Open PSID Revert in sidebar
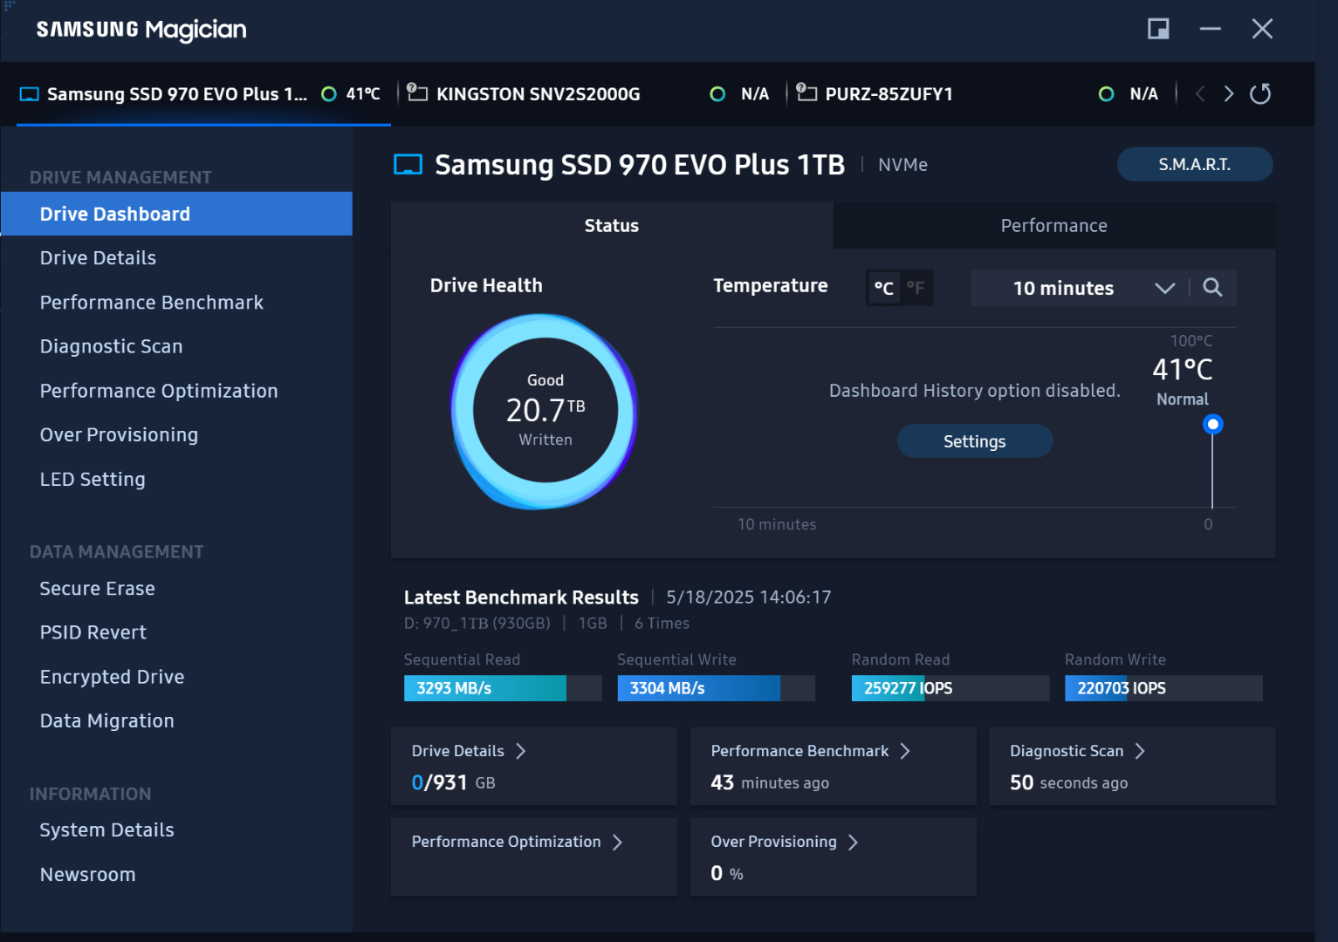This screenshot has height=942, width=1338. point(93,632)
